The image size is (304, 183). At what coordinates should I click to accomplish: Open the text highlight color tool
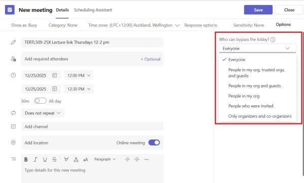[x=66, y=159]
